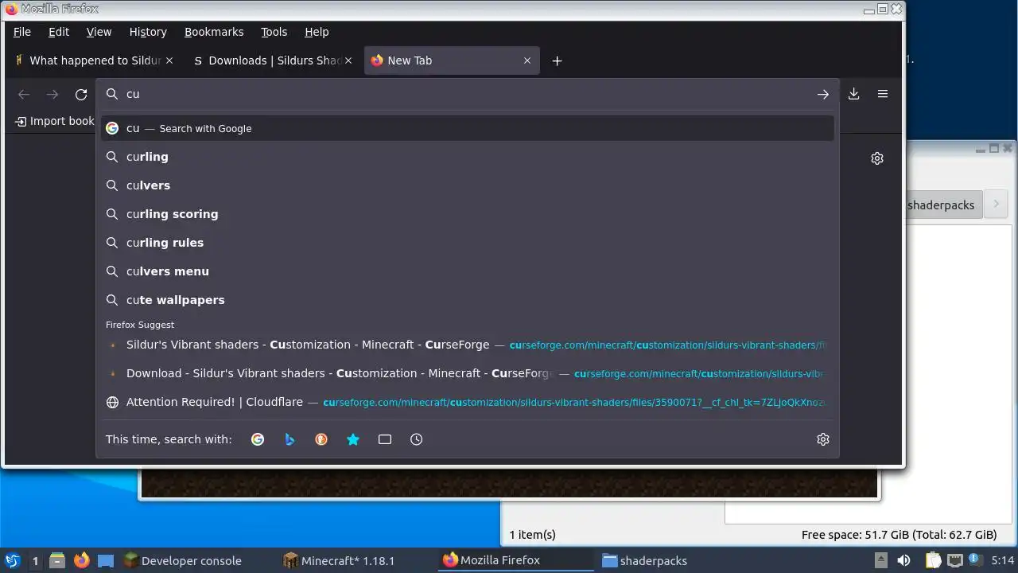Open the View menu

click(99, 32)
